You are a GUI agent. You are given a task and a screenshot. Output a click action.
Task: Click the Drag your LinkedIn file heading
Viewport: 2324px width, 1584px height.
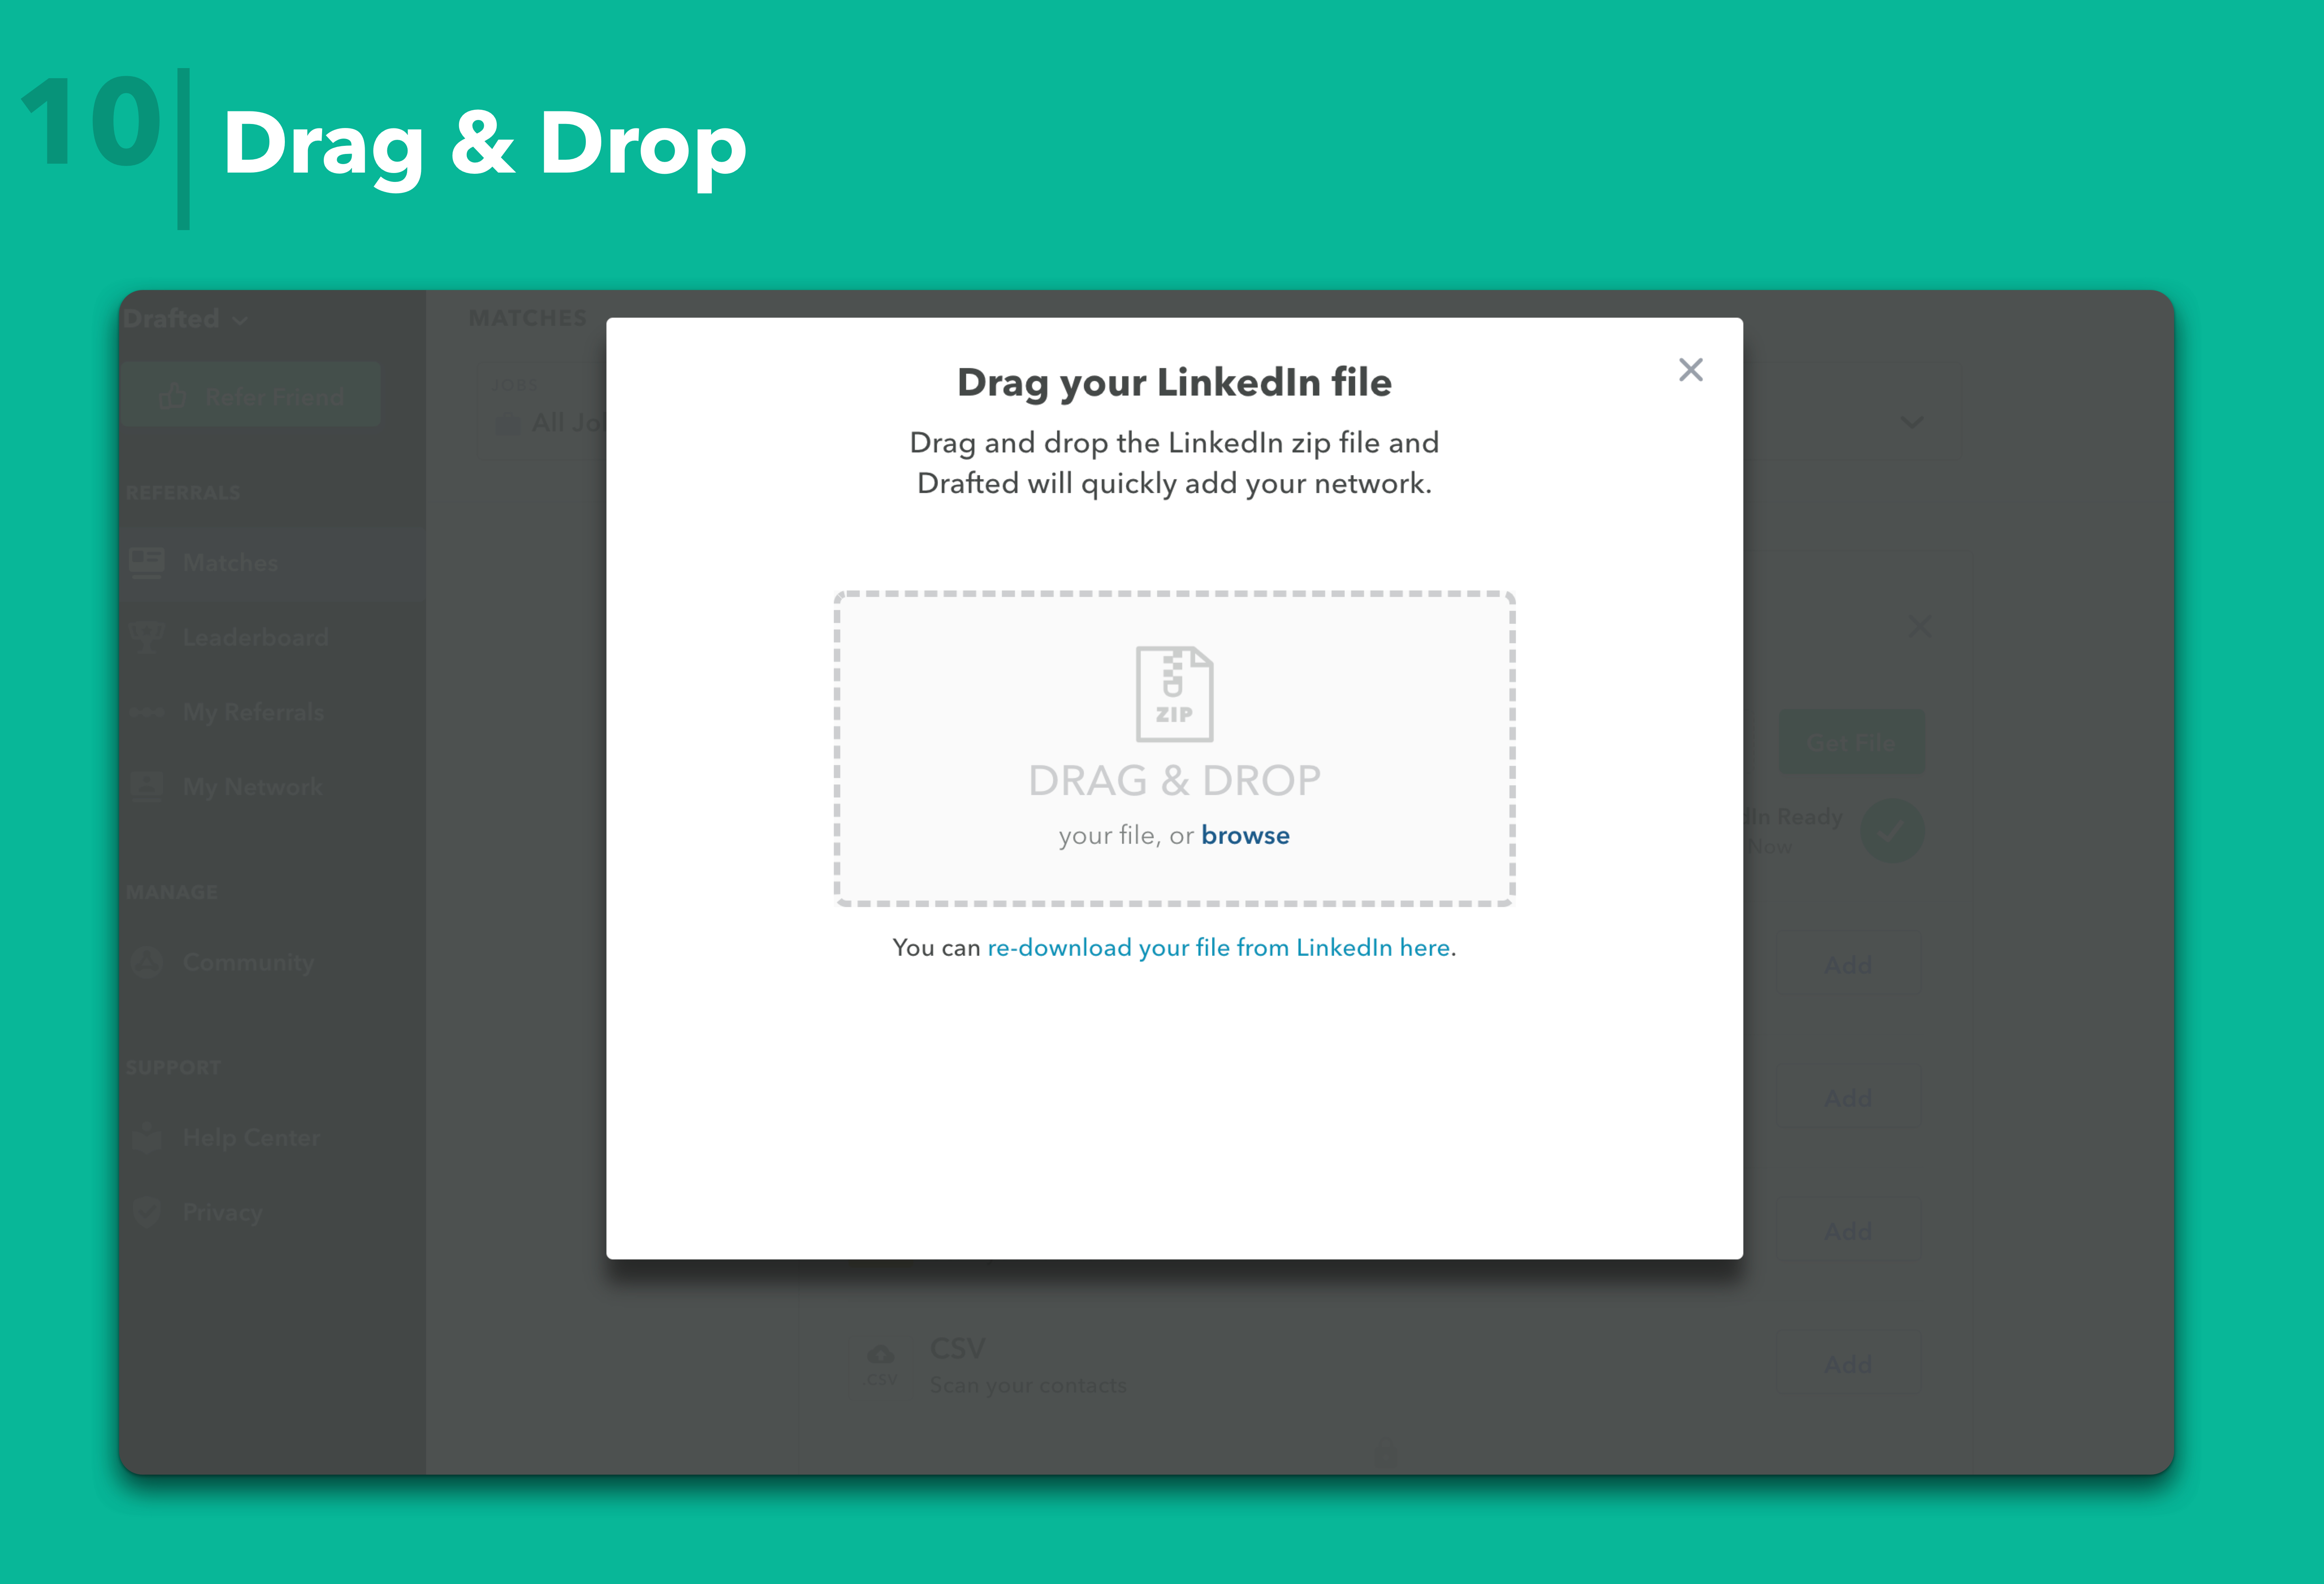[x=1174, y=383]
